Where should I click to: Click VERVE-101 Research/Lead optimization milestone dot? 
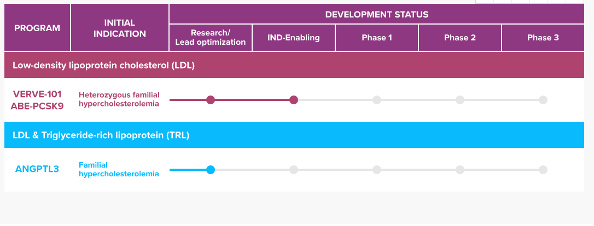click(211, 100)
